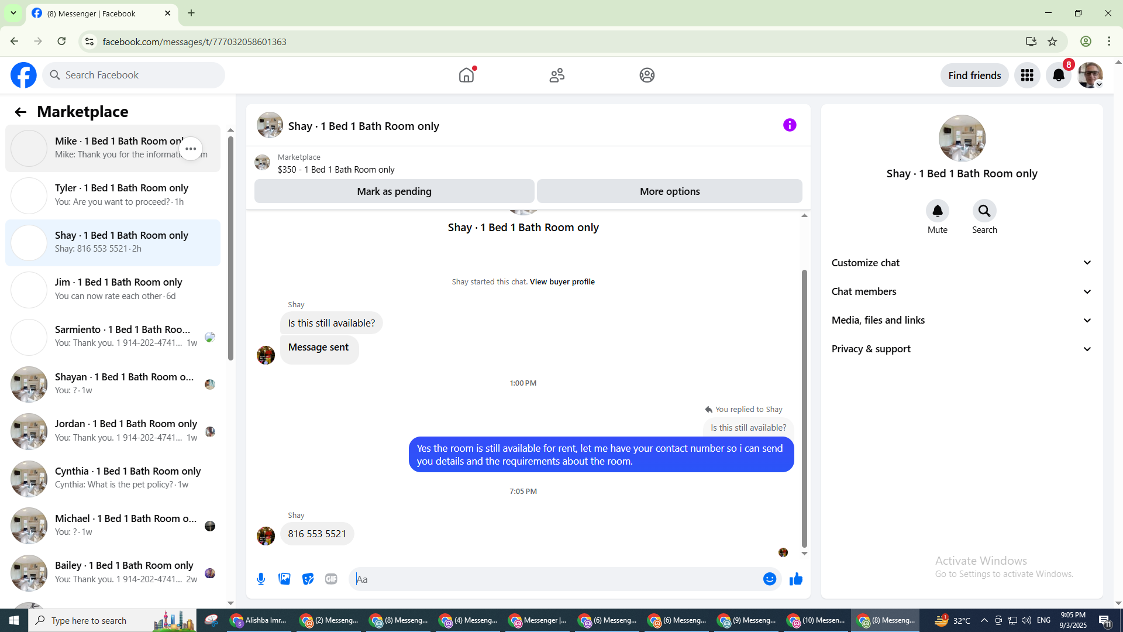Screen dimensions: 1123x632
Task: Open Chrome profile icon
Action: (1086, 41)
